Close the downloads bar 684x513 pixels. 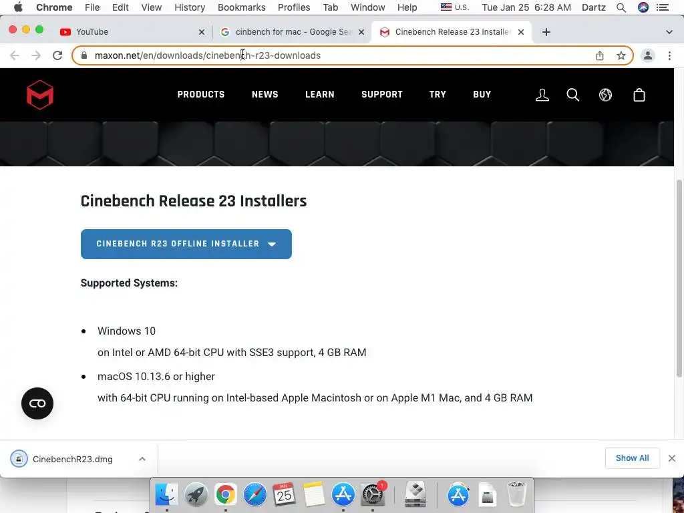[x=672, y=458]
